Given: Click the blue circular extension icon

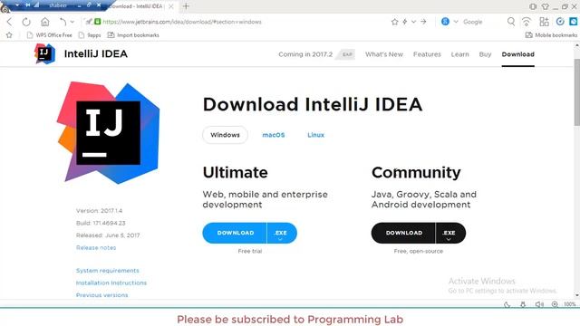Looking at the screenshot, I should pyautogui.click(x=560, y=22).
